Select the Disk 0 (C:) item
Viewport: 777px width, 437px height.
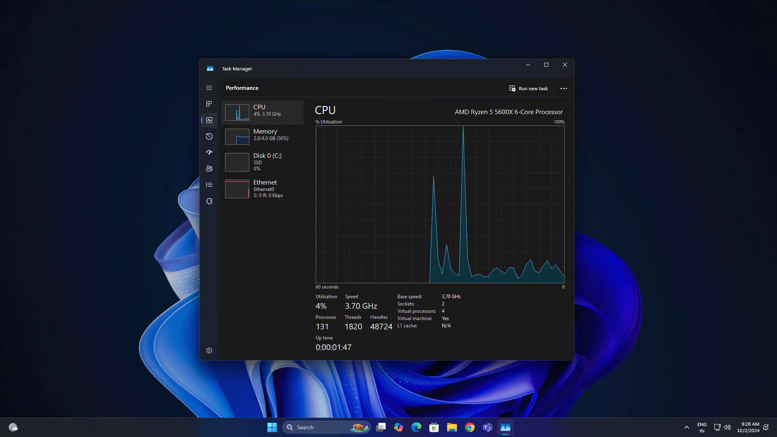[262, 162]
